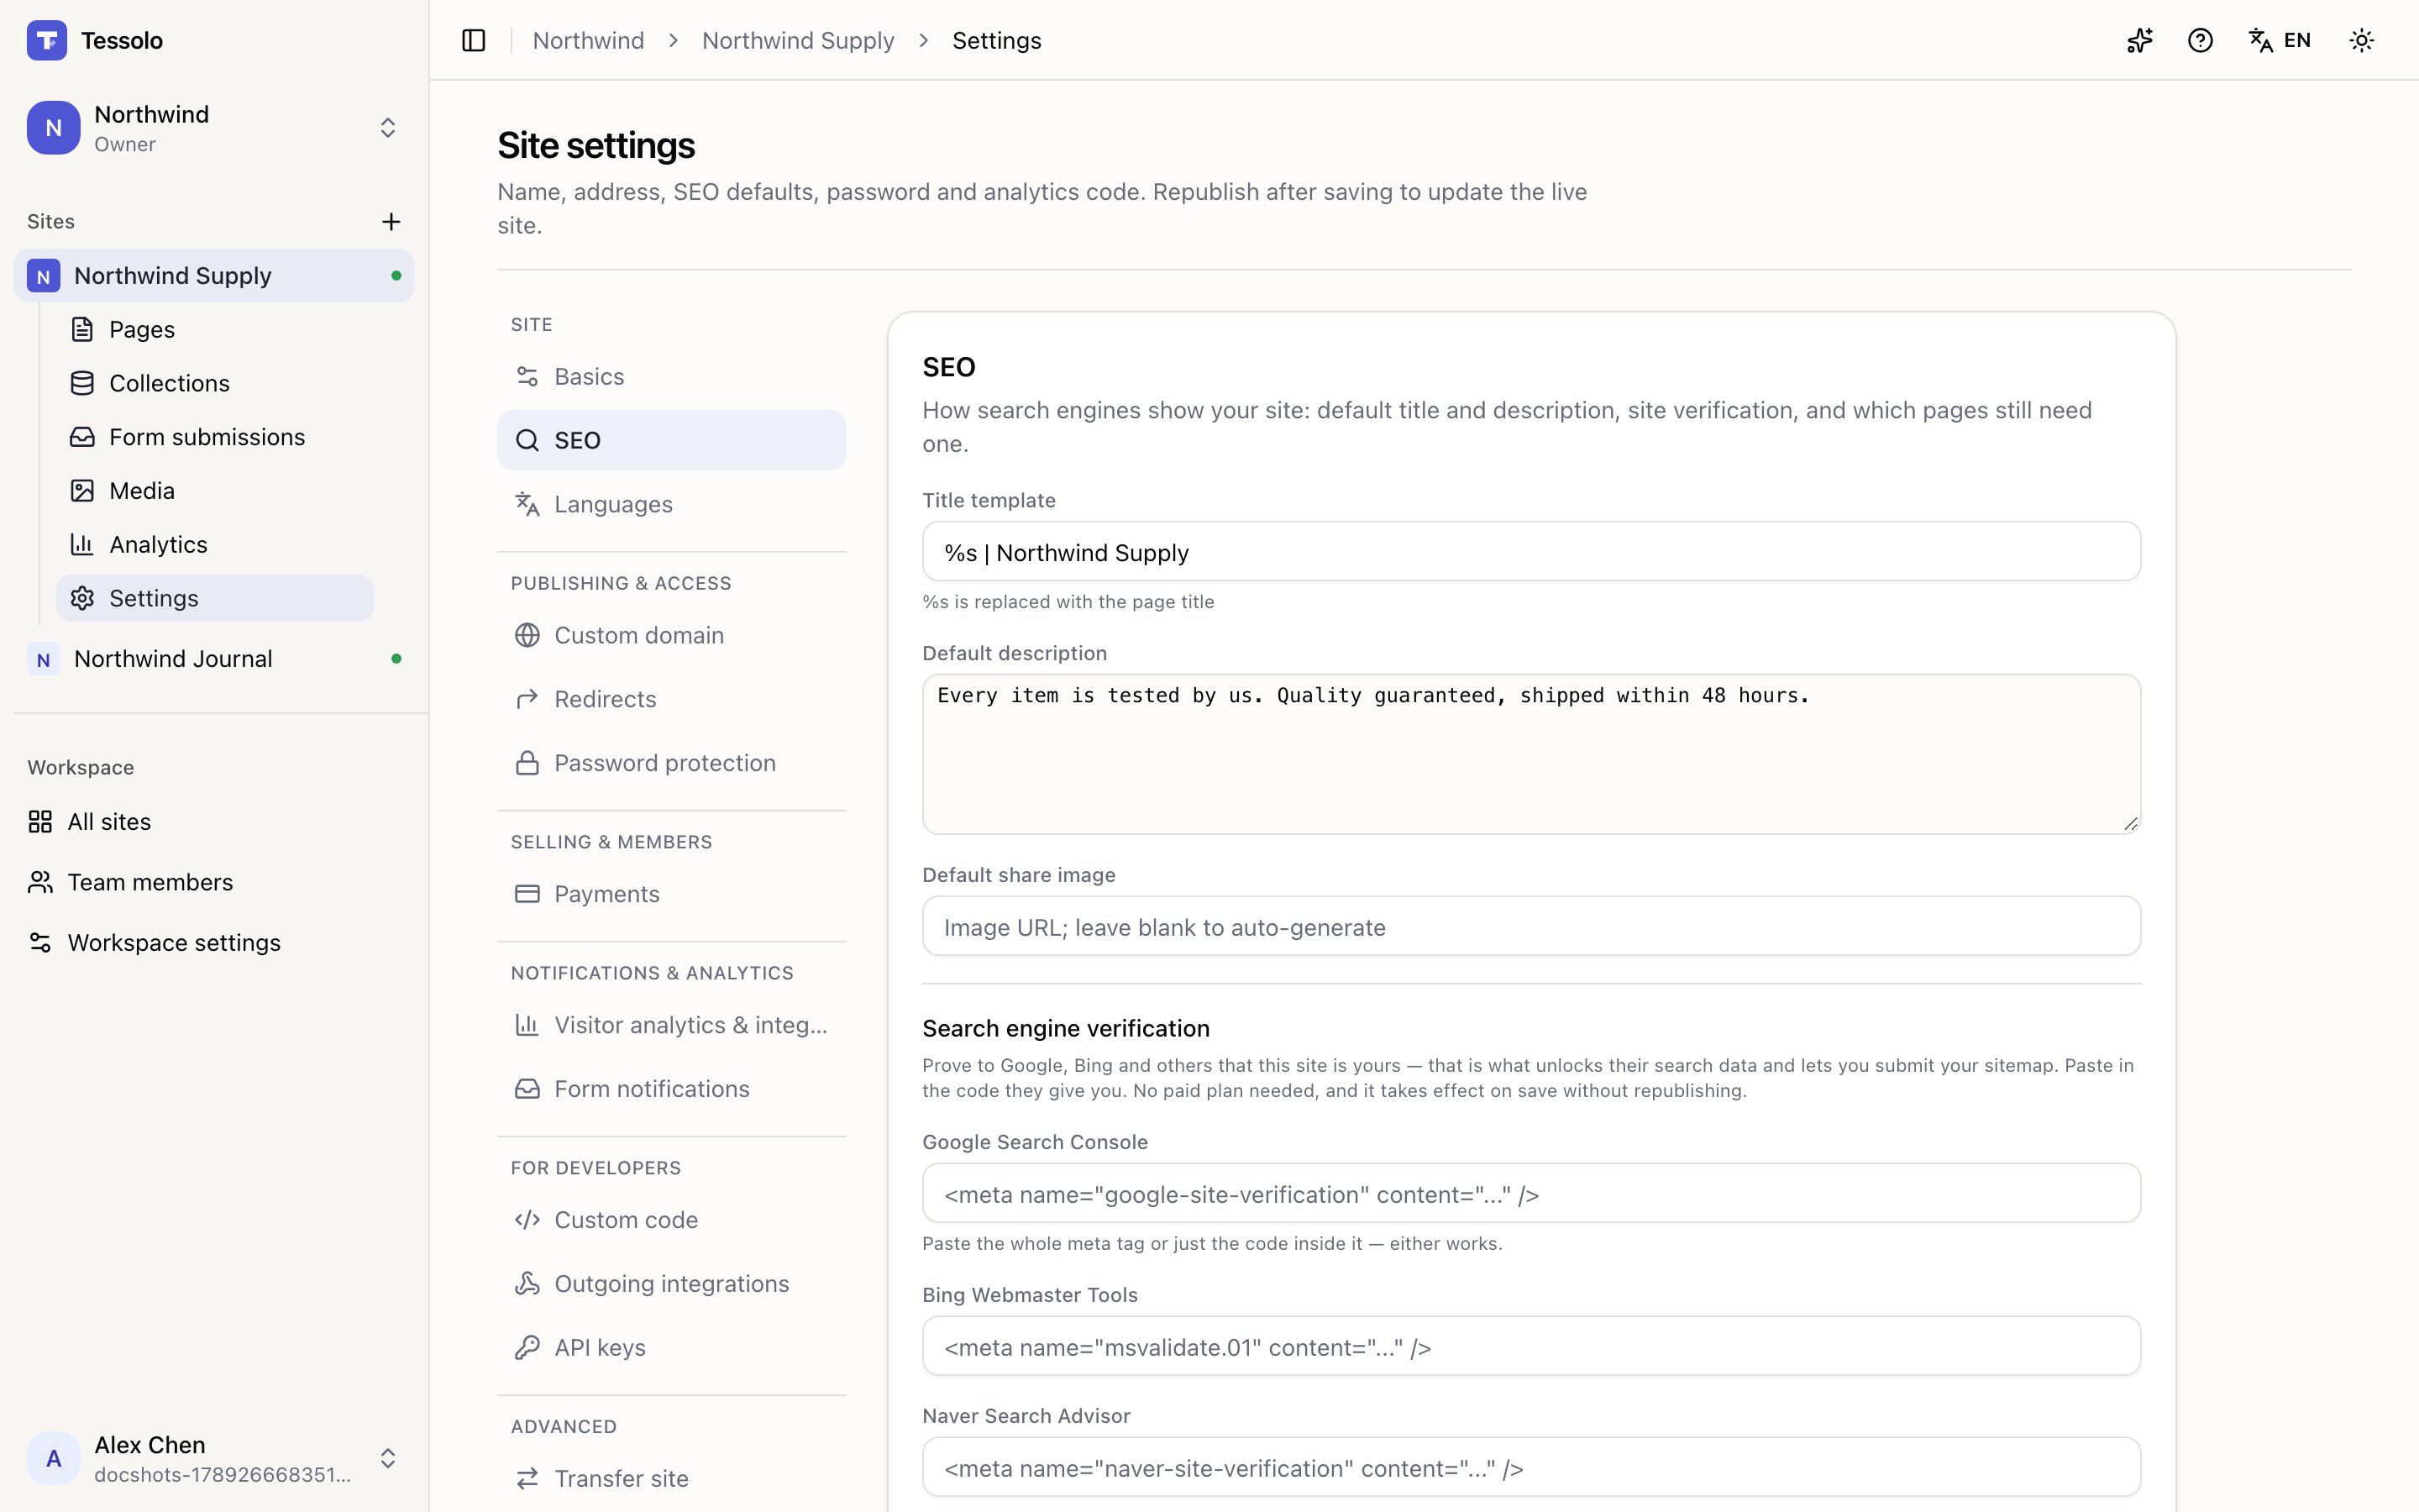The image size is (2419, 1512).
Task: Open Collections in the sidebar
Action: [x=214, y=383]
